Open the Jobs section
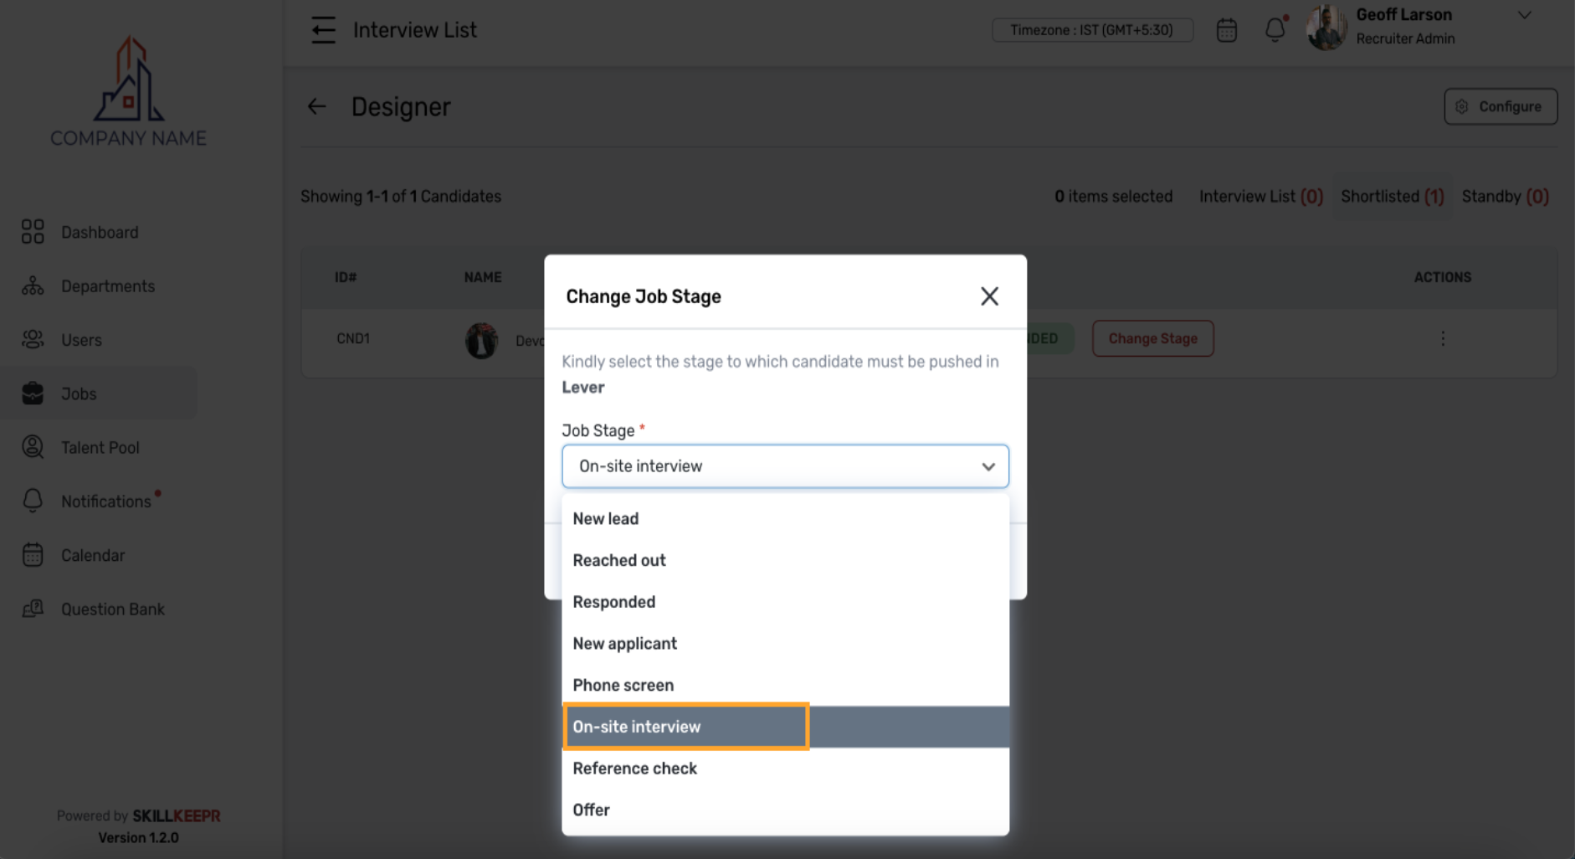1575x859 pixels. 78,393
